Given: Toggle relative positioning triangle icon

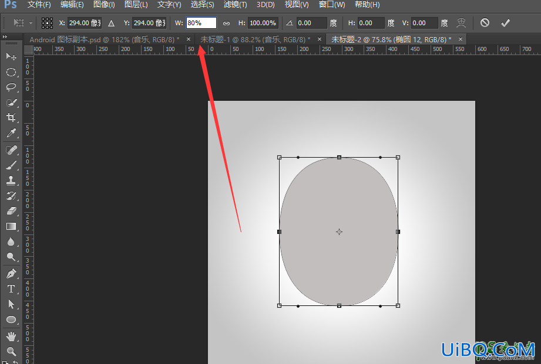Looking at the screenshot, I should coord(111,23).
